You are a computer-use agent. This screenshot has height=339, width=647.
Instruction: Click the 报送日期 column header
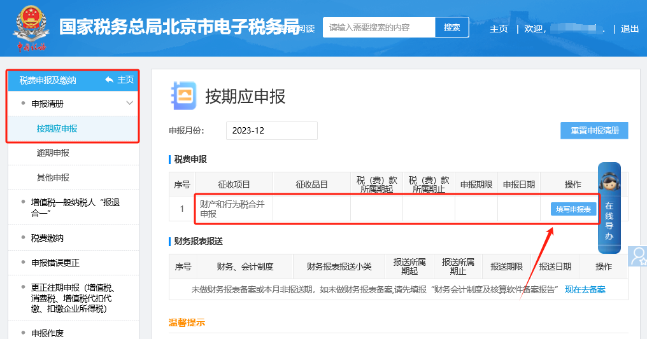555,266
